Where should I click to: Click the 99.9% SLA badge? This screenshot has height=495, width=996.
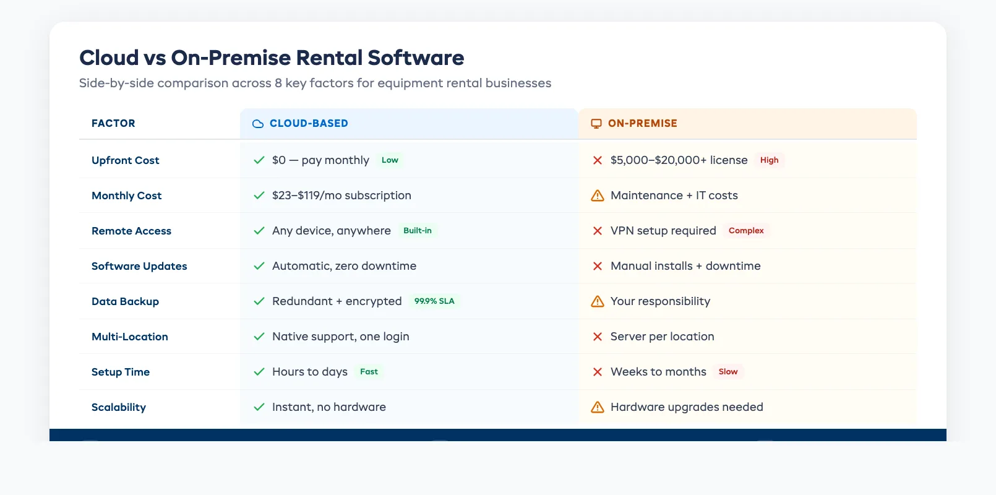(434, 301)
